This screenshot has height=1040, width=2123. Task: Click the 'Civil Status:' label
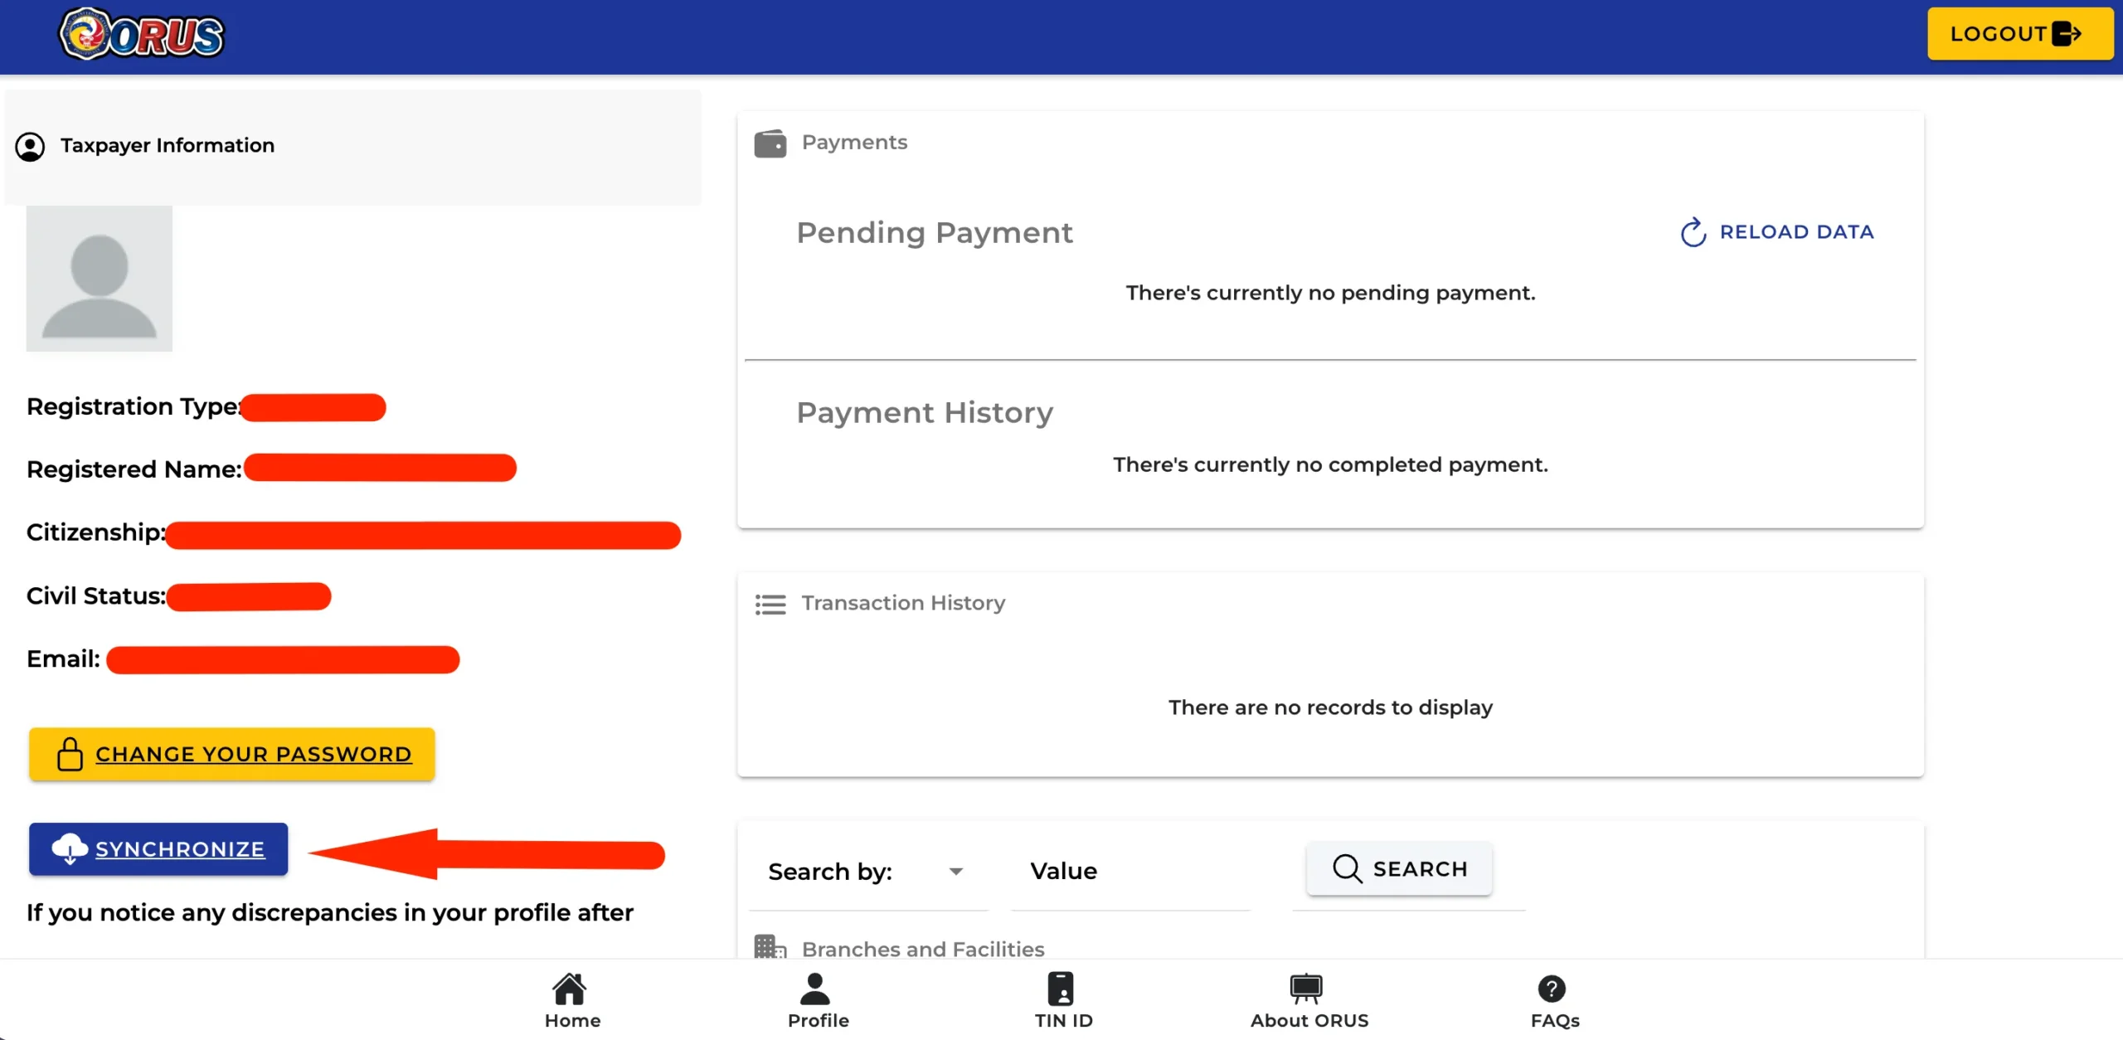[x=96, y=595]
